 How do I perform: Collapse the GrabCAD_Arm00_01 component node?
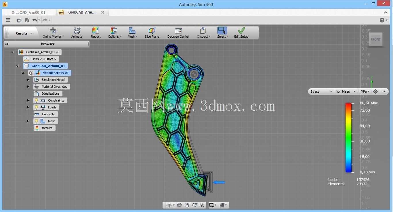18,66
